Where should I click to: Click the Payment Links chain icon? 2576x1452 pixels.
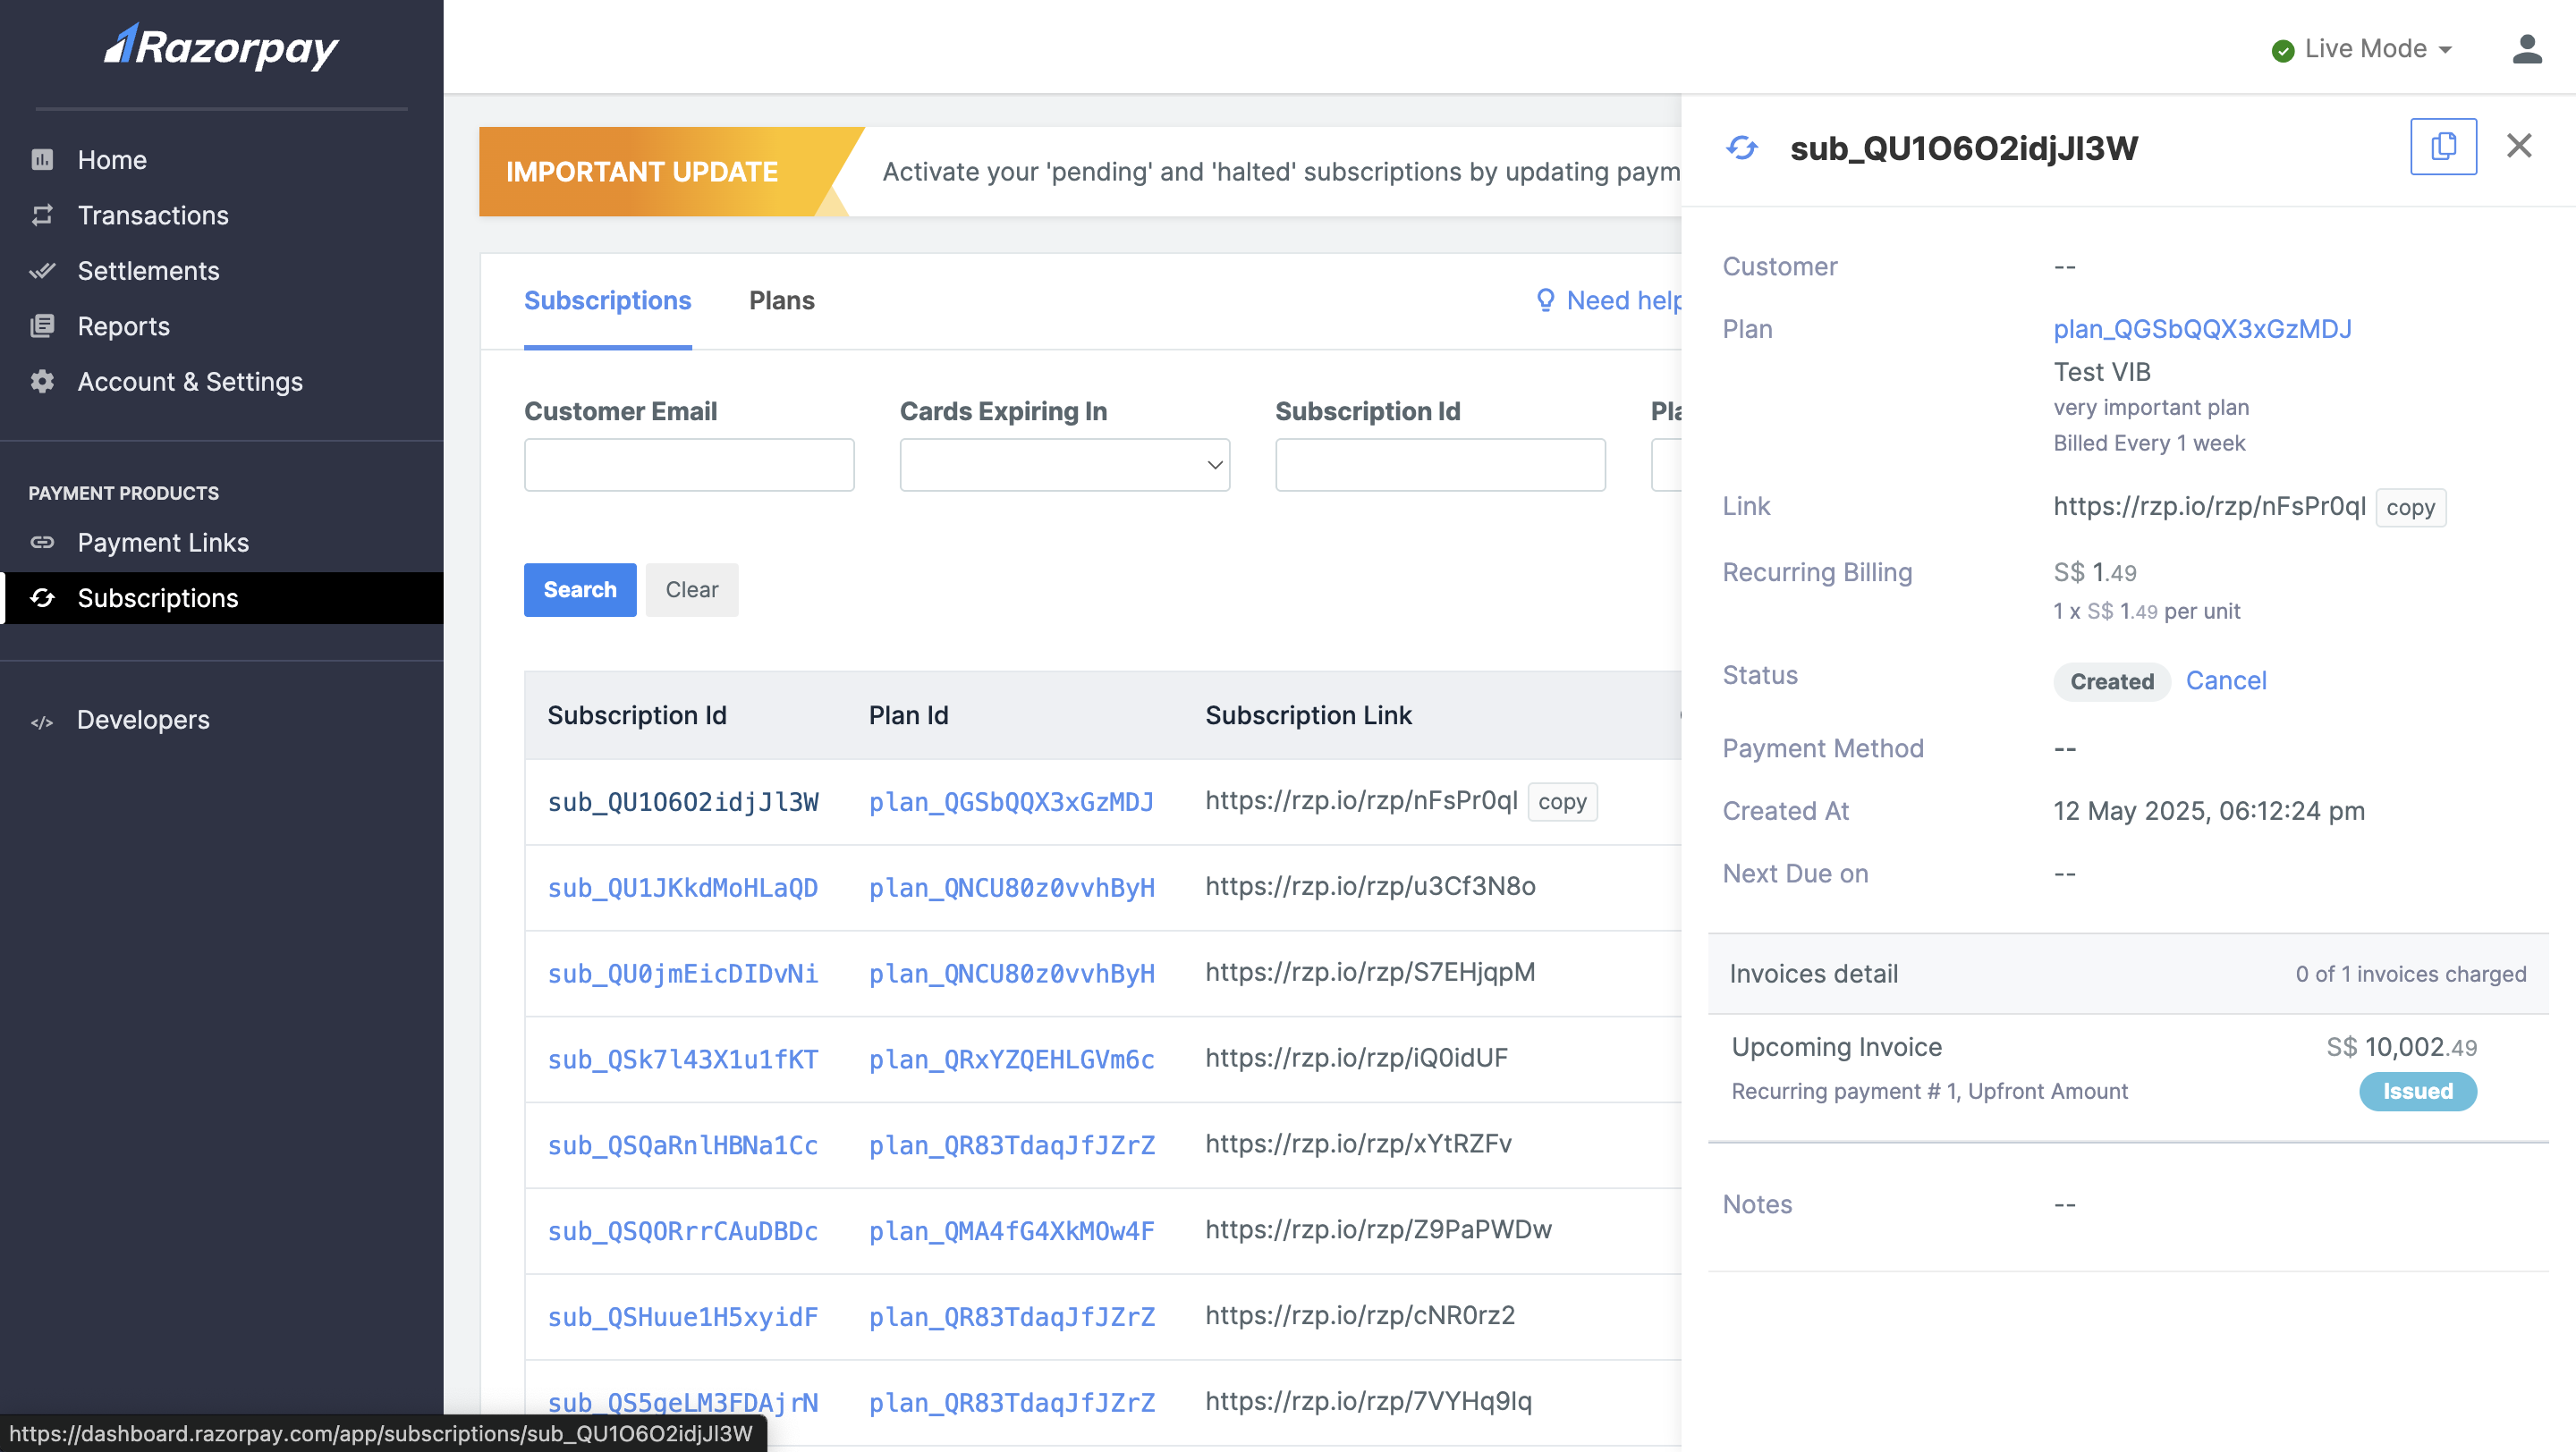click(x=42, y=543)
